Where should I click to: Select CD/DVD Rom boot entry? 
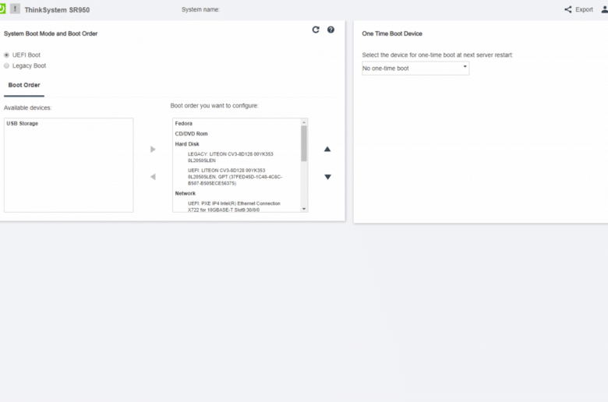click(191, 134)
